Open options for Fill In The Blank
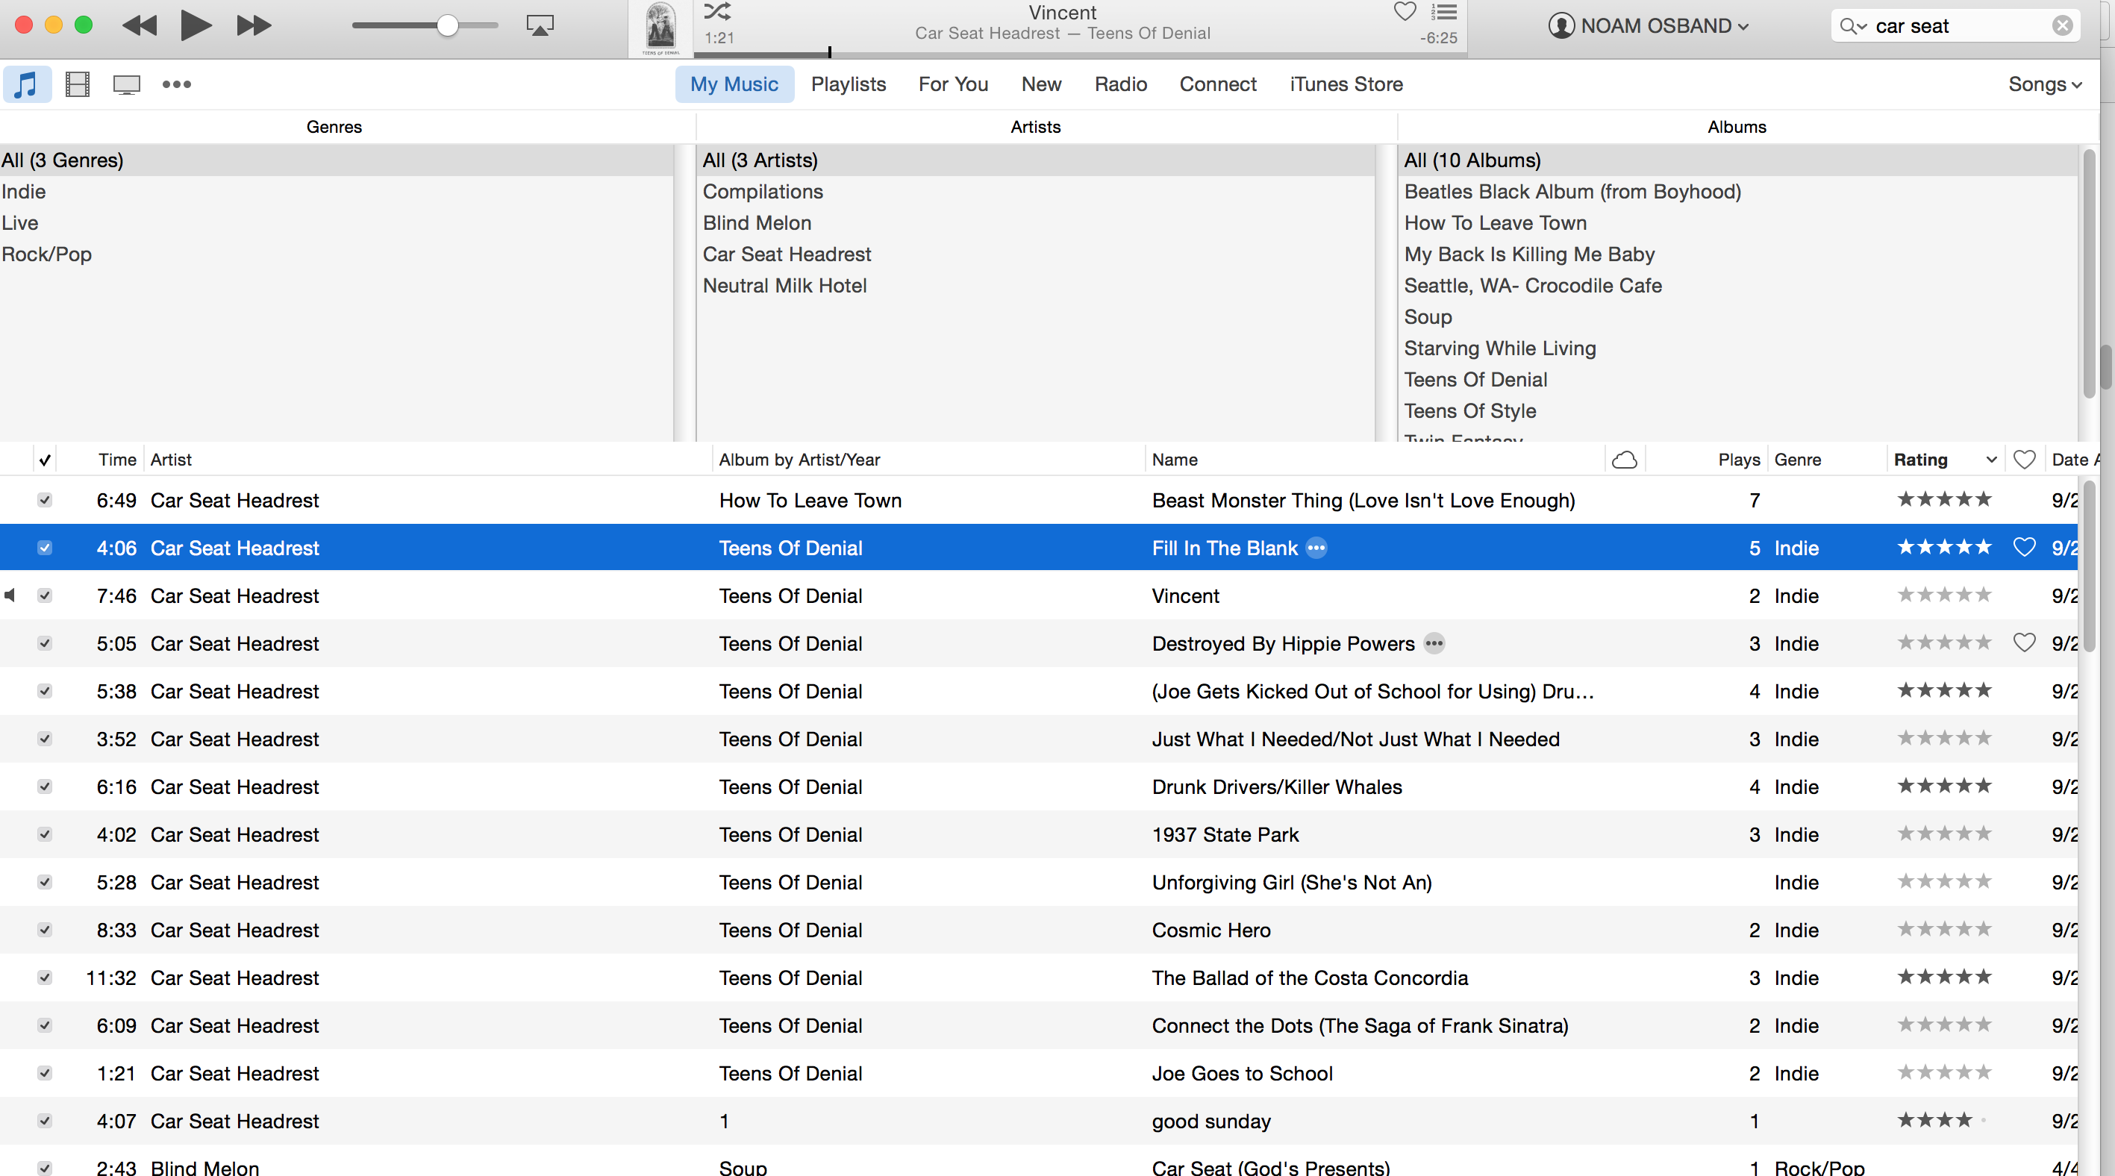The height and width of the screenshot is (1176, 2115). pyautogui.click(x=1316, y=548)
